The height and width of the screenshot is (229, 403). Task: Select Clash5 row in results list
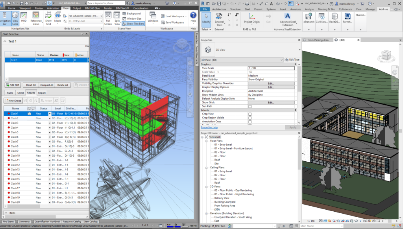(46, 132)
